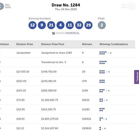Screen dimensions: 139x131
Task: Click the Division Prize column header
Action: point(25,44)
